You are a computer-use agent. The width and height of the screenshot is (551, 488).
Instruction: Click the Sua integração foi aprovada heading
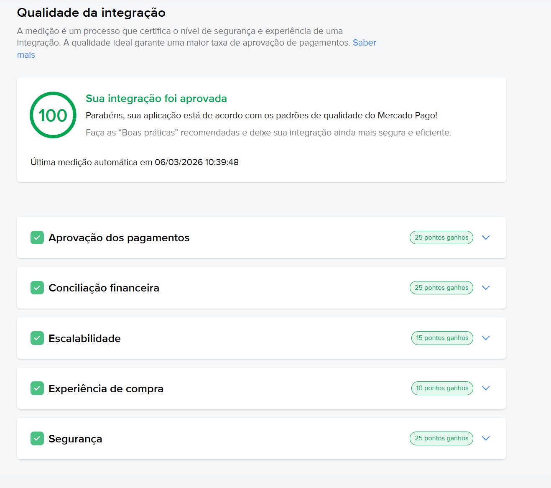point(156,99)
